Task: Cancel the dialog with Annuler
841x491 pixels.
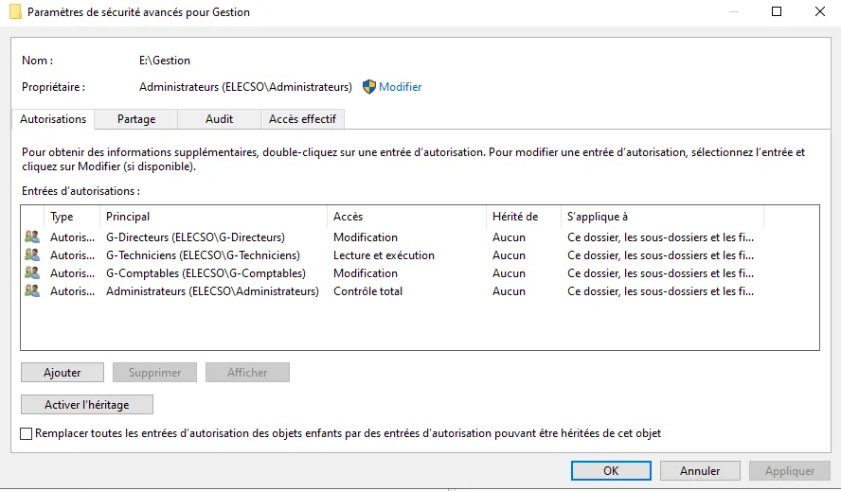Action: (700, 470)
